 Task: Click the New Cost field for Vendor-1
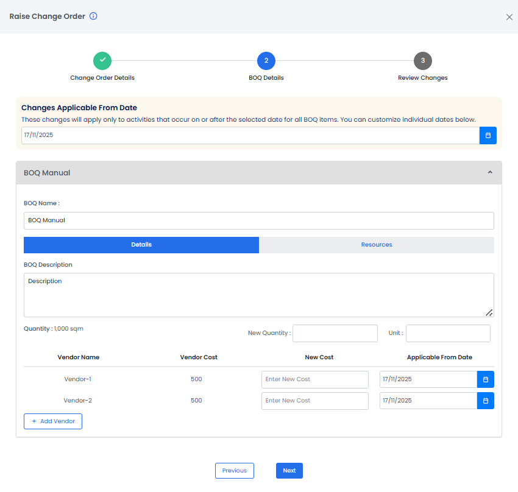click(x=314, y=379)
